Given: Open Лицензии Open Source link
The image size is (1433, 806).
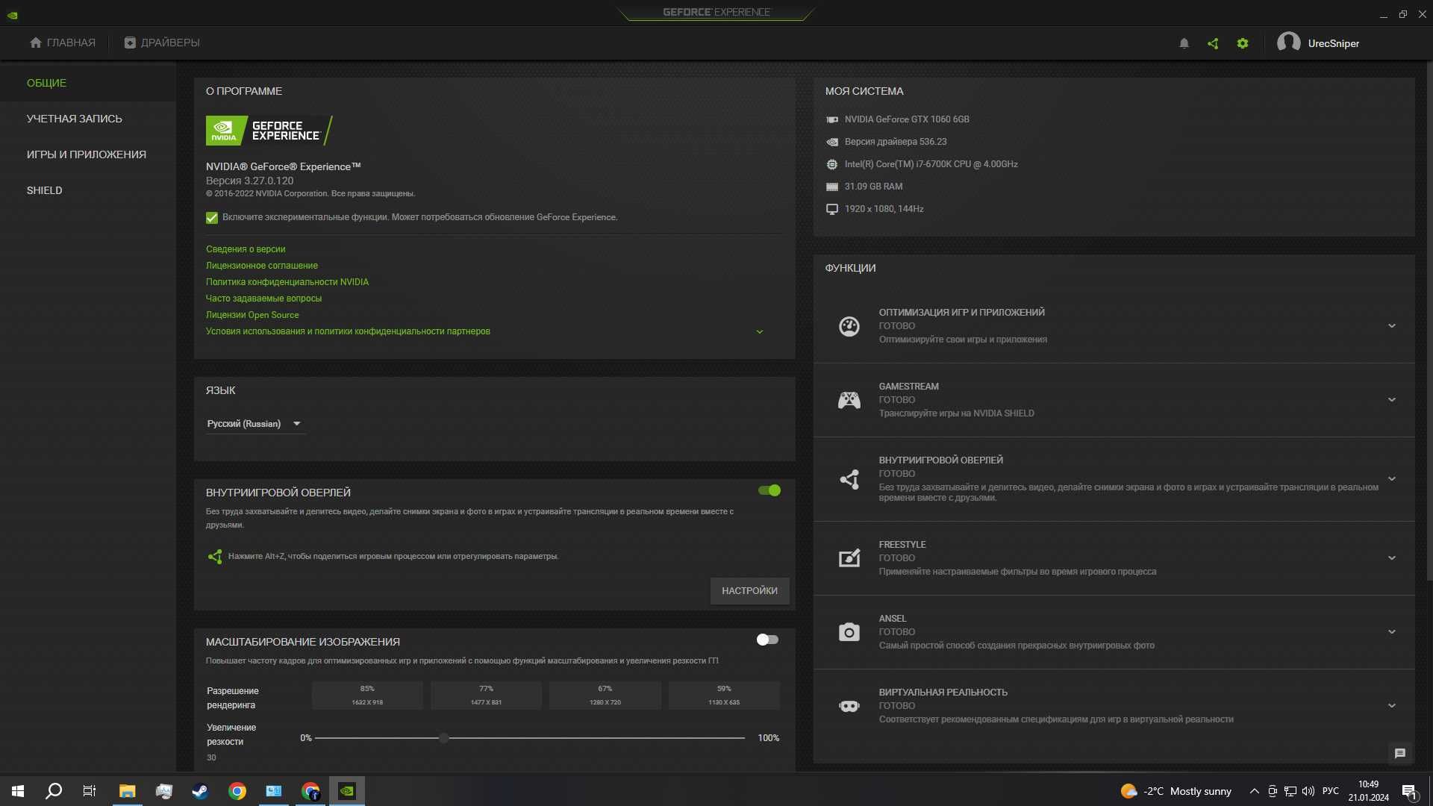Looking at the screenshot, I should 252,315.
